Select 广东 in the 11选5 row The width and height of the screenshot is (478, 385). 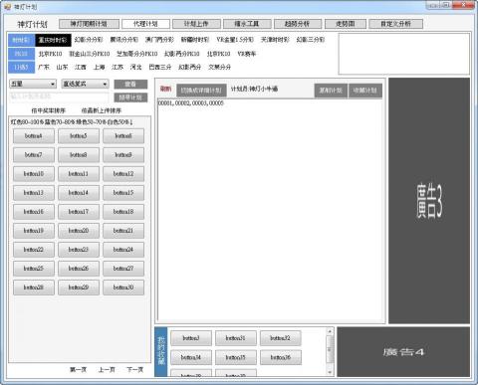pos(44,68)
